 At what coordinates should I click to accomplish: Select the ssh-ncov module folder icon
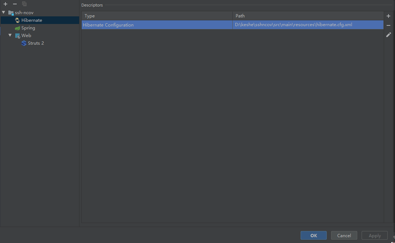[x=11, y=13]
